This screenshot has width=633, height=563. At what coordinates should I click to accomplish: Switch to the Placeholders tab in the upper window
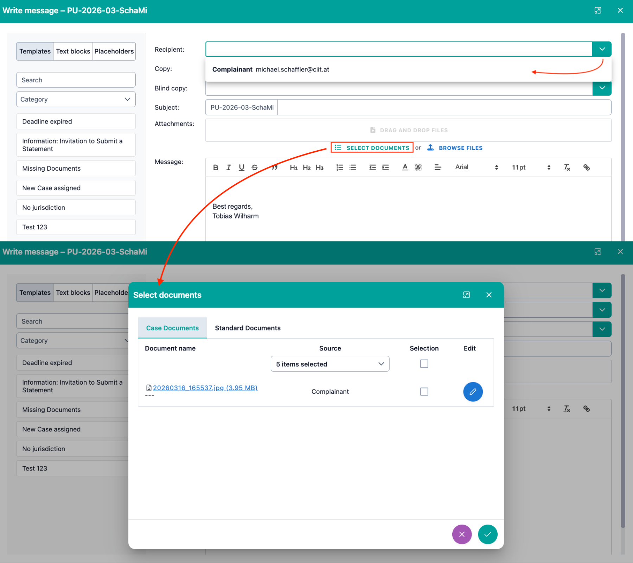click(x=114, y=51)
